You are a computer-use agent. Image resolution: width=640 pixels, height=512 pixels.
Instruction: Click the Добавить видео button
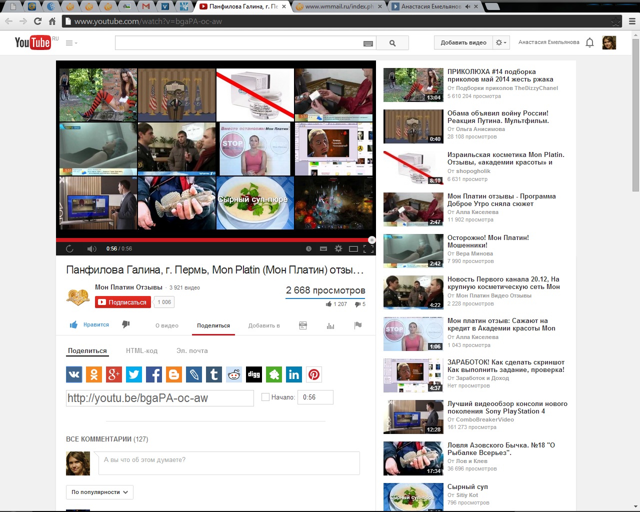tap(463, 42)
